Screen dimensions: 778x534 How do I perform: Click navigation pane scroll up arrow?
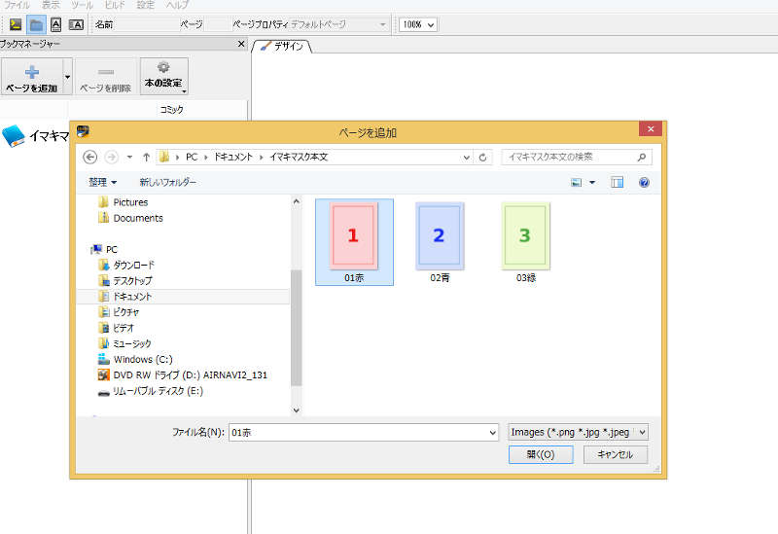click(297, 201)
